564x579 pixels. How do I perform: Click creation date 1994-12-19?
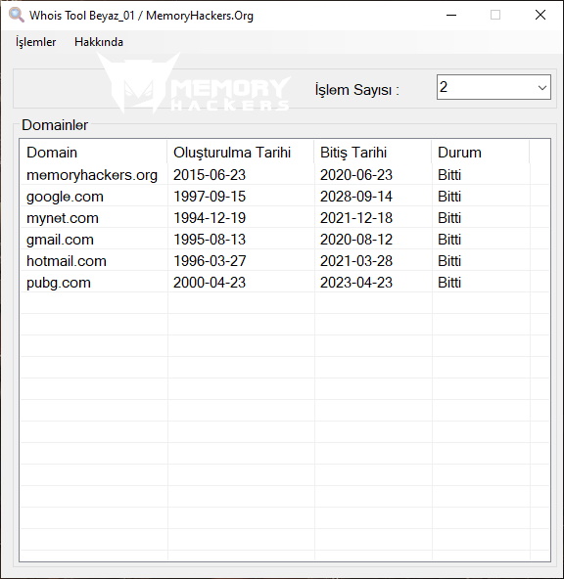click(x=210, y=218)
